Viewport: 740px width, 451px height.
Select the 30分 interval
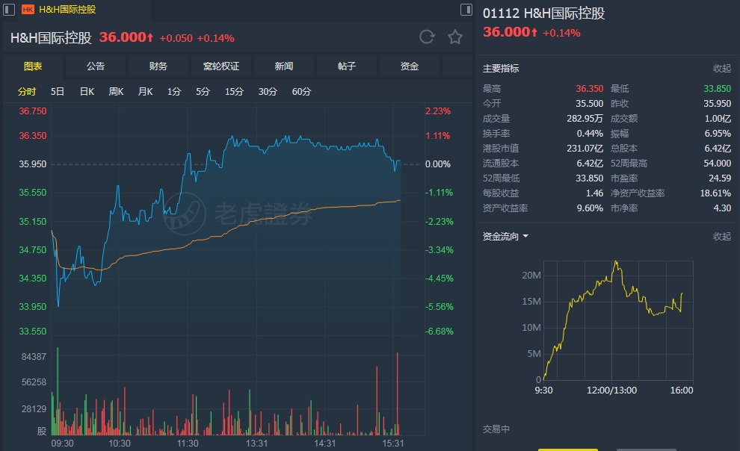click(268, 91)
